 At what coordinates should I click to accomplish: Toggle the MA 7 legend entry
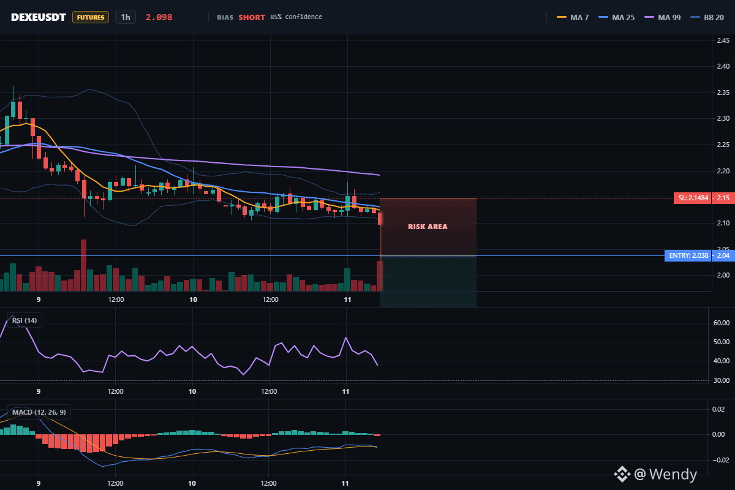[573, 17]
